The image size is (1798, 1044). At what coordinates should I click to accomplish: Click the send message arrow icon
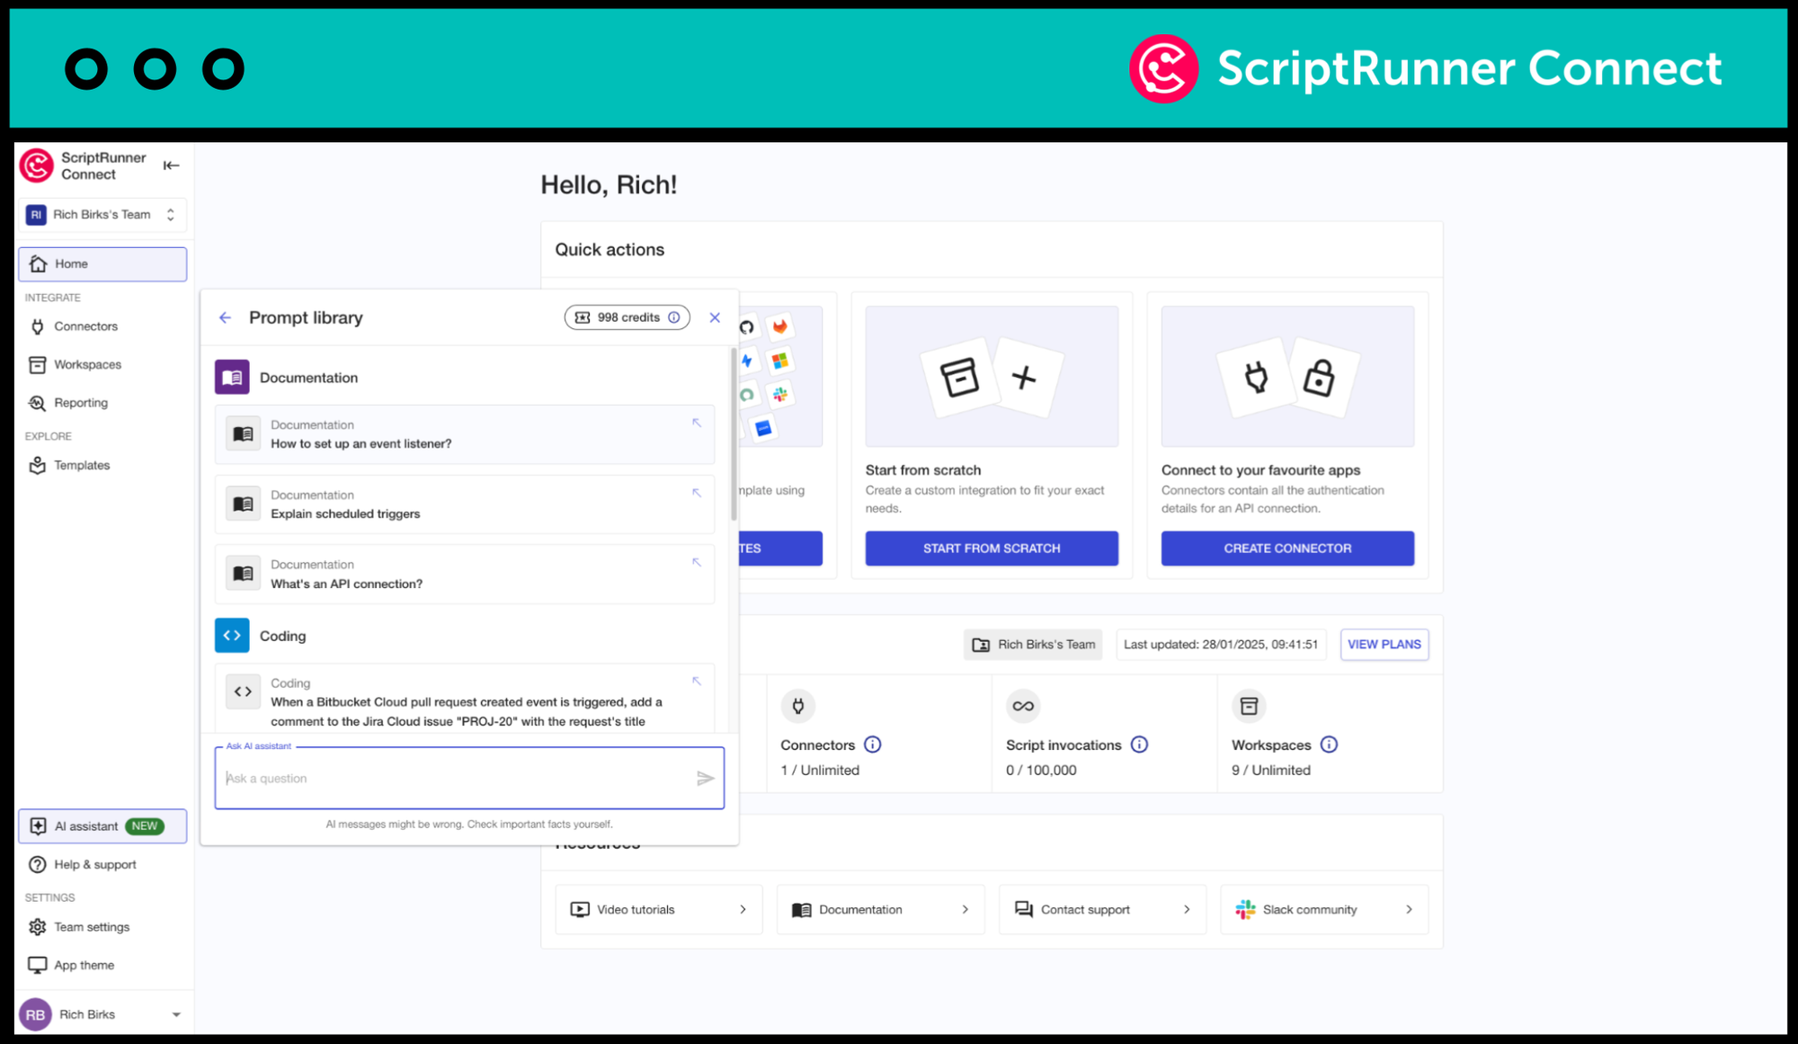coord(706,779)
